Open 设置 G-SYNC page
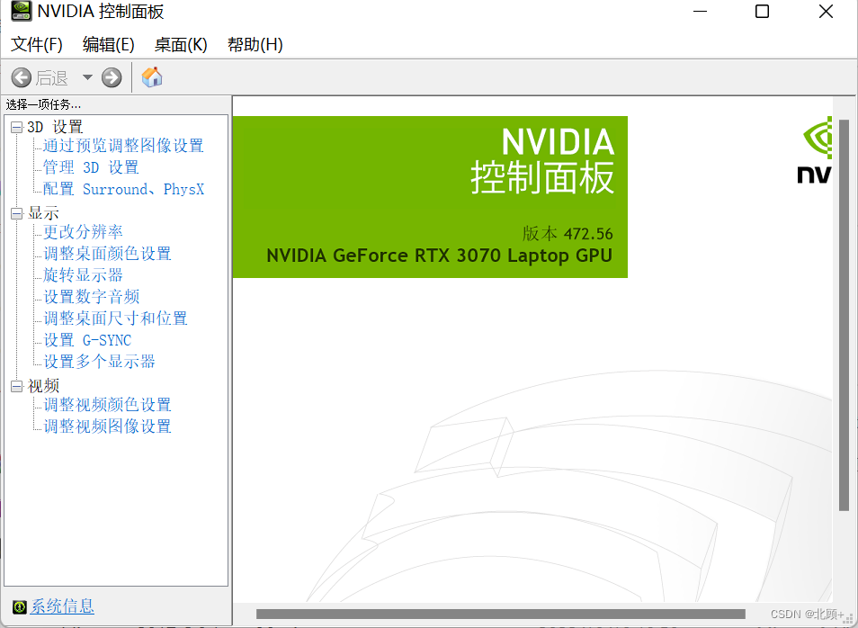The height and width of the screenshot is (628, 858). coord(86,339)
